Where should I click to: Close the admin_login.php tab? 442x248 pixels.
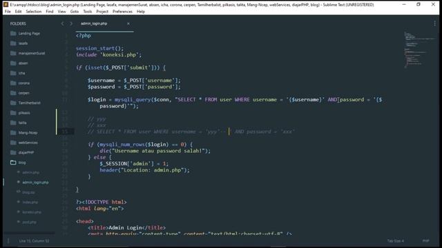pos(128,23)
